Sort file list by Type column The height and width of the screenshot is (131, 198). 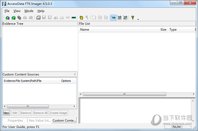181,30
